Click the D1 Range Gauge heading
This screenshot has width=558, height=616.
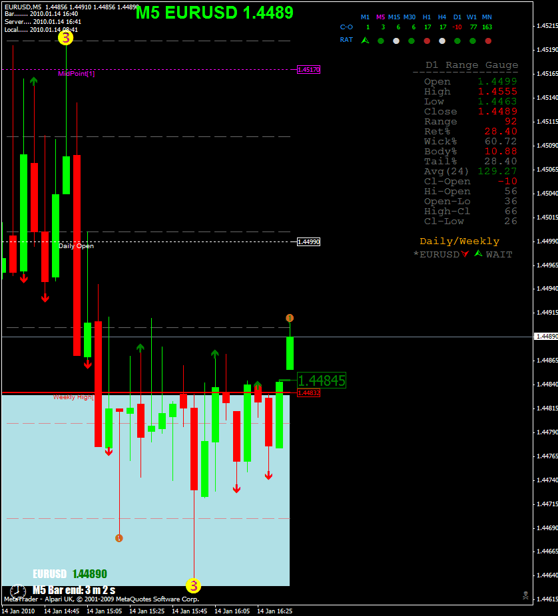tap(472, 65)
